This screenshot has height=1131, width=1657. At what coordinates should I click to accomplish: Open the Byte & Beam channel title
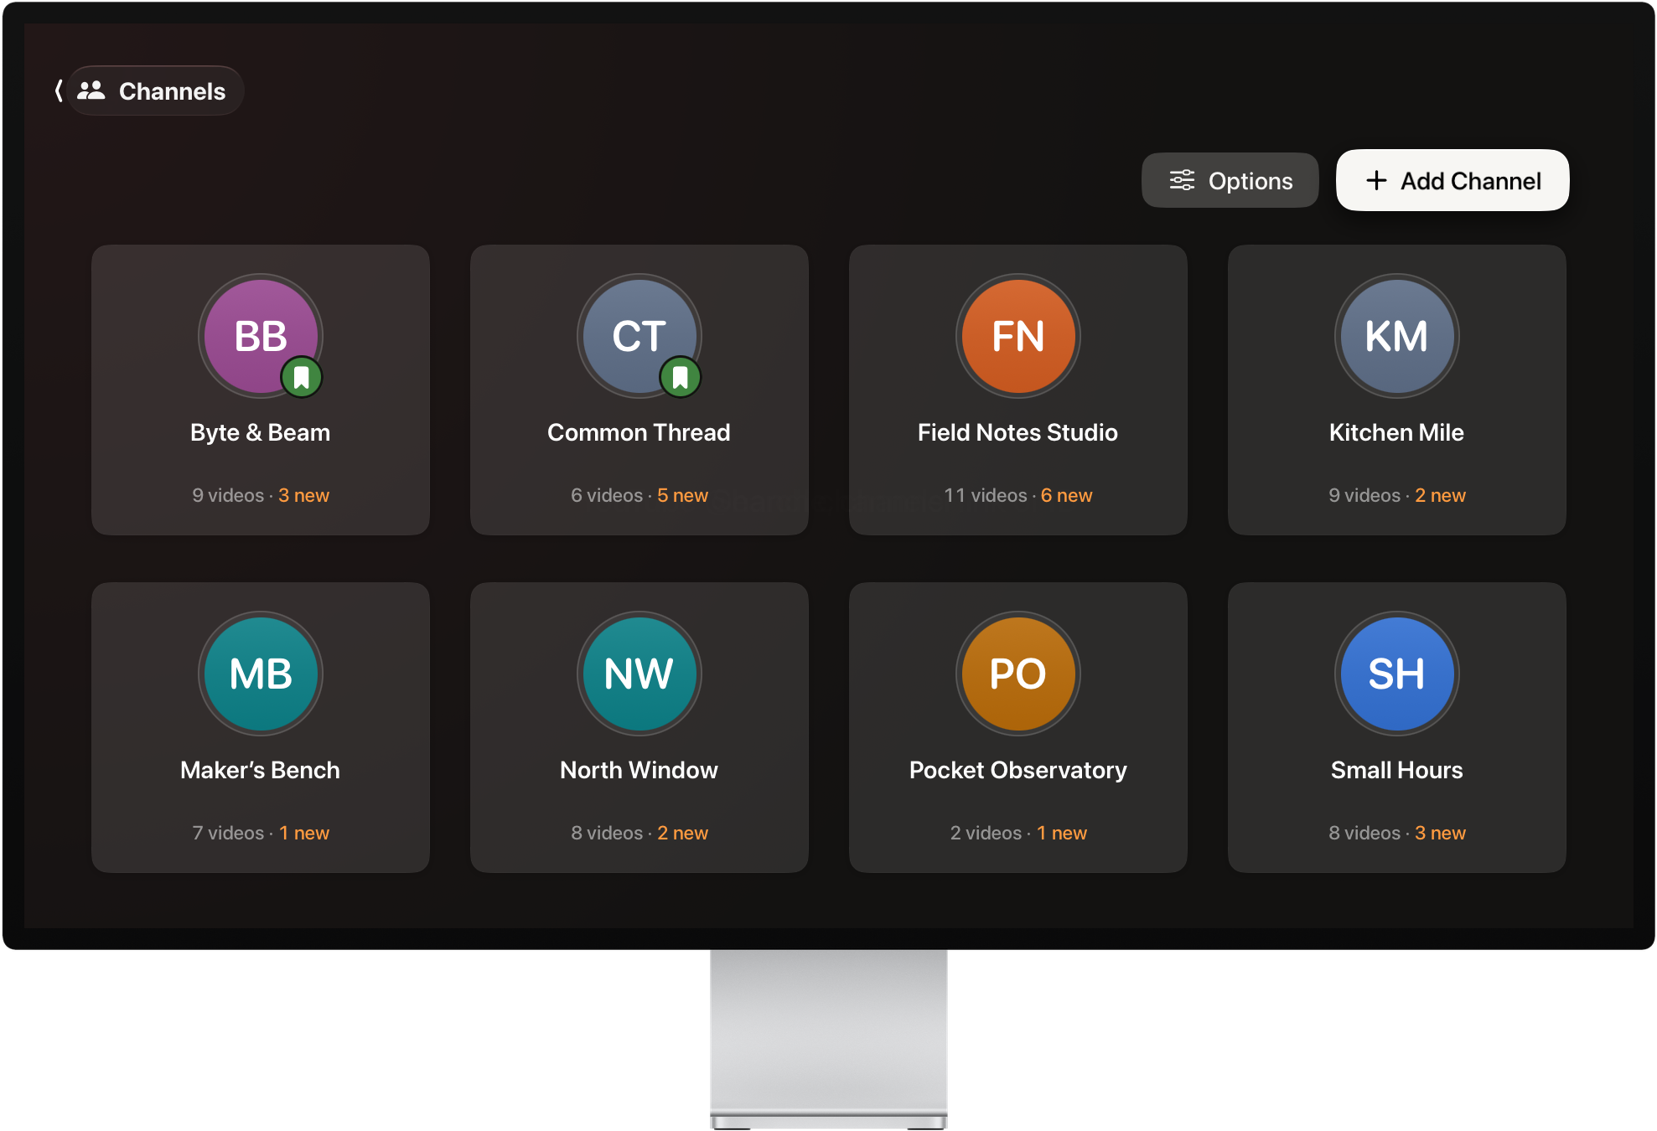[x=261, y=432]
